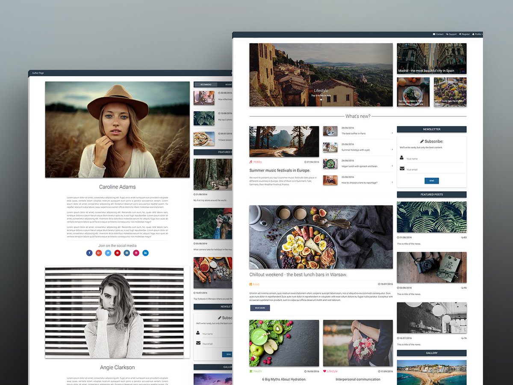Screen dimensions: 513x385
Task: Open the spices Top 5 places in Warsaw image
Action: (x=213, y=273)
